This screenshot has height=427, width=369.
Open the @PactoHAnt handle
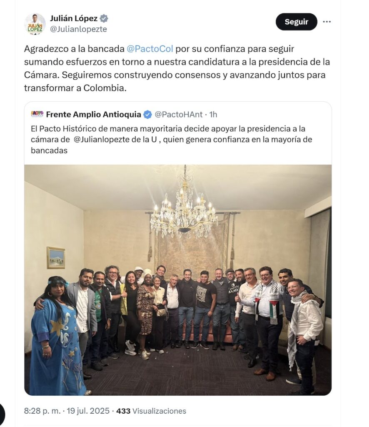pyautogui.click(x=178, y=115)
